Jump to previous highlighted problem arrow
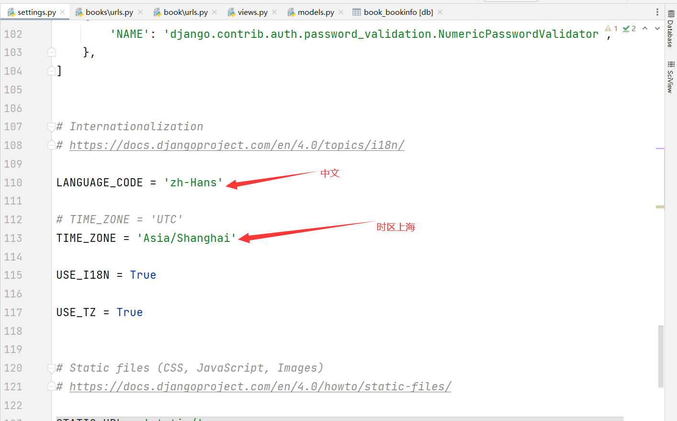Viewport: 677px width, 421px height. tap(645, 28)
